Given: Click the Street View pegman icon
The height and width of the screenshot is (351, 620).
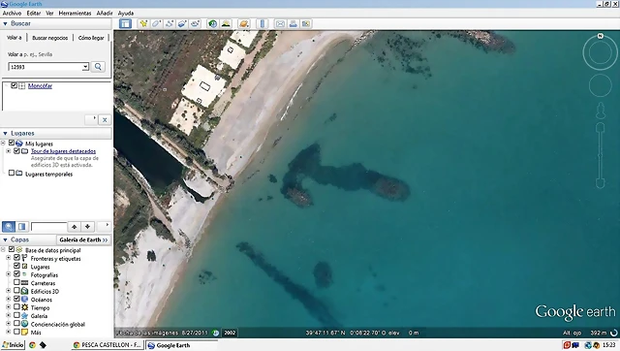Looking at the screenshot, I should pyautogui.click(x=601, y=111).
